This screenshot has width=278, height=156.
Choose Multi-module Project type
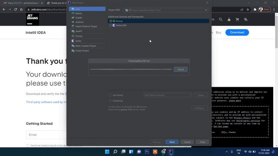coord(87,46)
